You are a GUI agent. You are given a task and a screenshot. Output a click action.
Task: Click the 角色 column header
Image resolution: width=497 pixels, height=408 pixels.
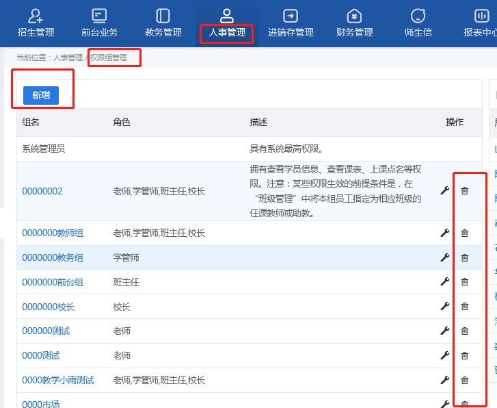pos(122,122)
